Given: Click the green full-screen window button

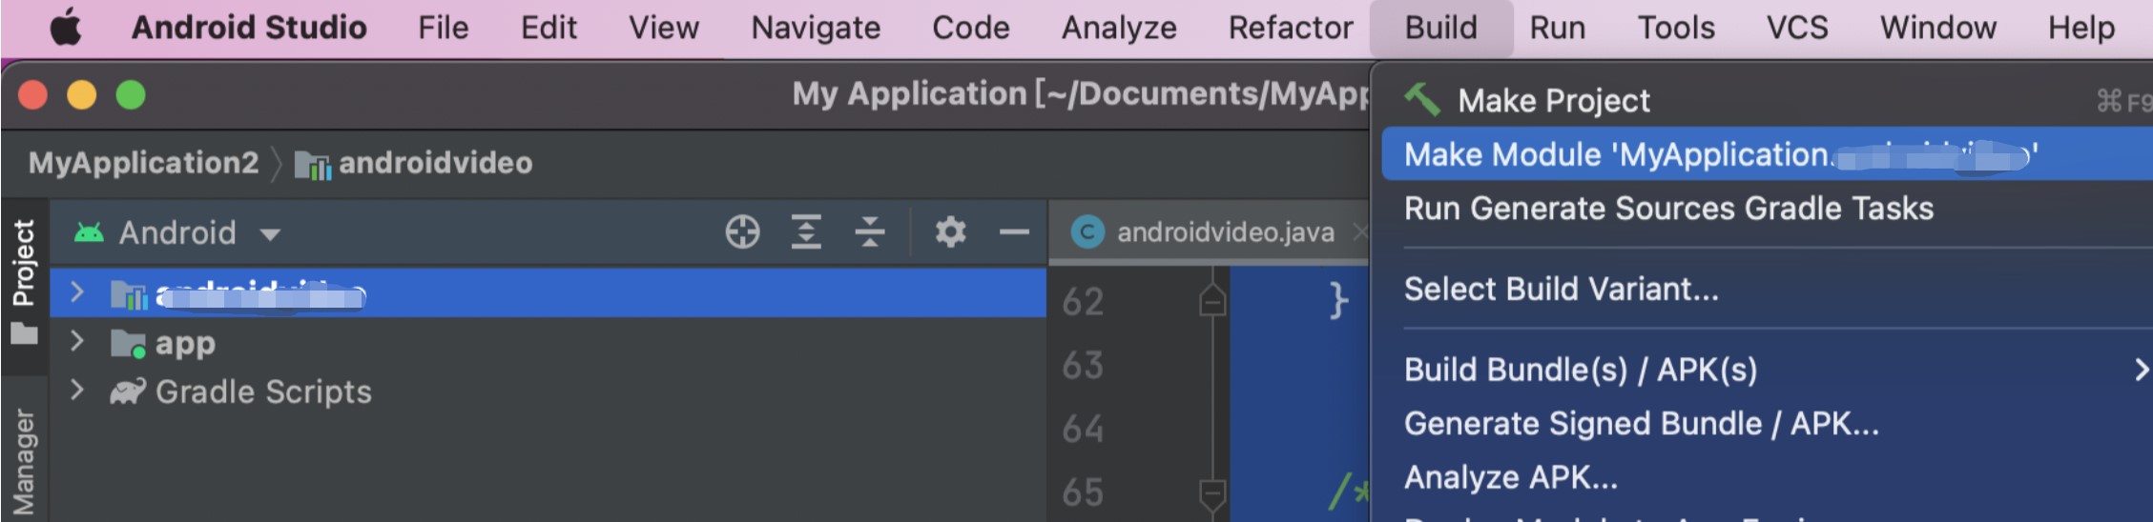Looking at the screenshot, I should 131,95.
